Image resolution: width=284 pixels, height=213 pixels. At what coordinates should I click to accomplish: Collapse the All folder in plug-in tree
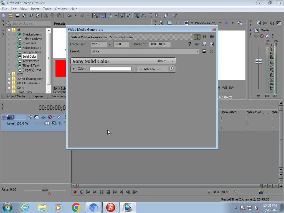[x=9, y=30]
